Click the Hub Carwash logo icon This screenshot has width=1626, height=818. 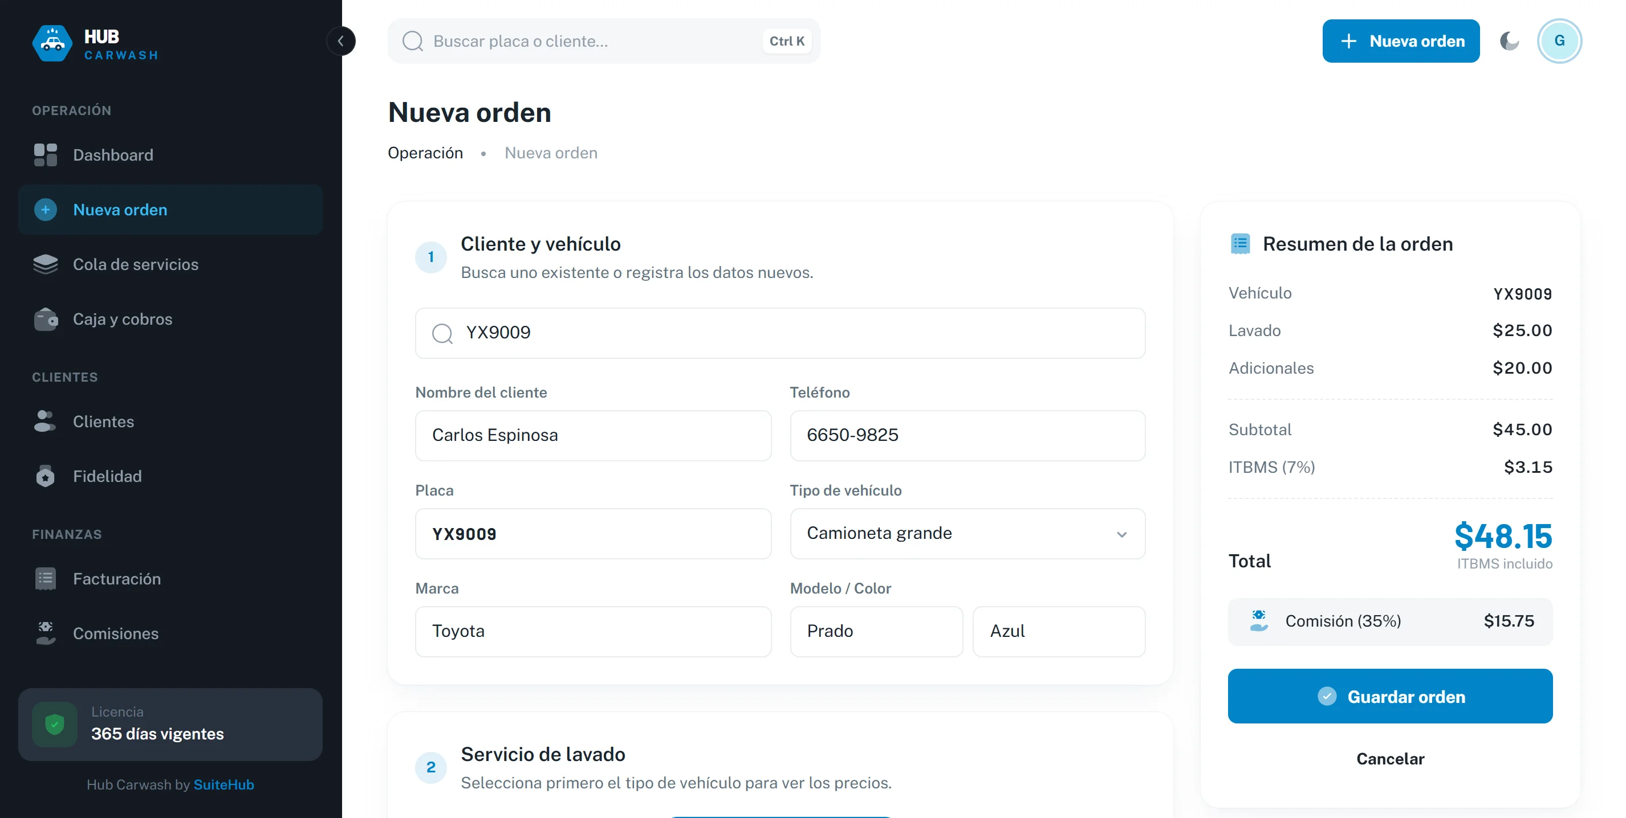[52, 43]
